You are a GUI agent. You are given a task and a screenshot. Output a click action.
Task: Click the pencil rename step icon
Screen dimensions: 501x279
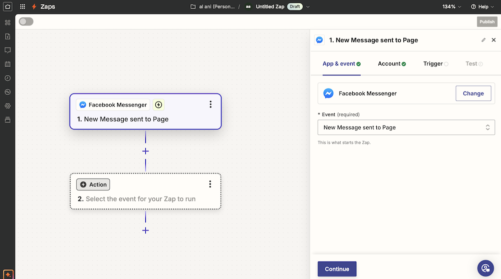(483, 40)
